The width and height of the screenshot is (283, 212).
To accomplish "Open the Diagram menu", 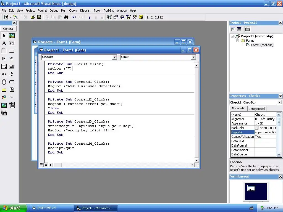I will click(x=86, y=10).
